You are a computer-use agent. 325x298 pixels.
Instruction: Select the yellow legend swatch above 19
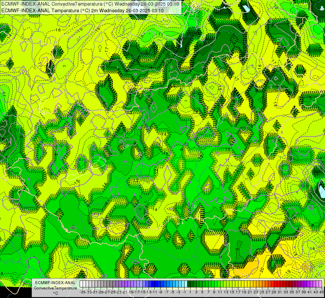(x=243, y=284)
